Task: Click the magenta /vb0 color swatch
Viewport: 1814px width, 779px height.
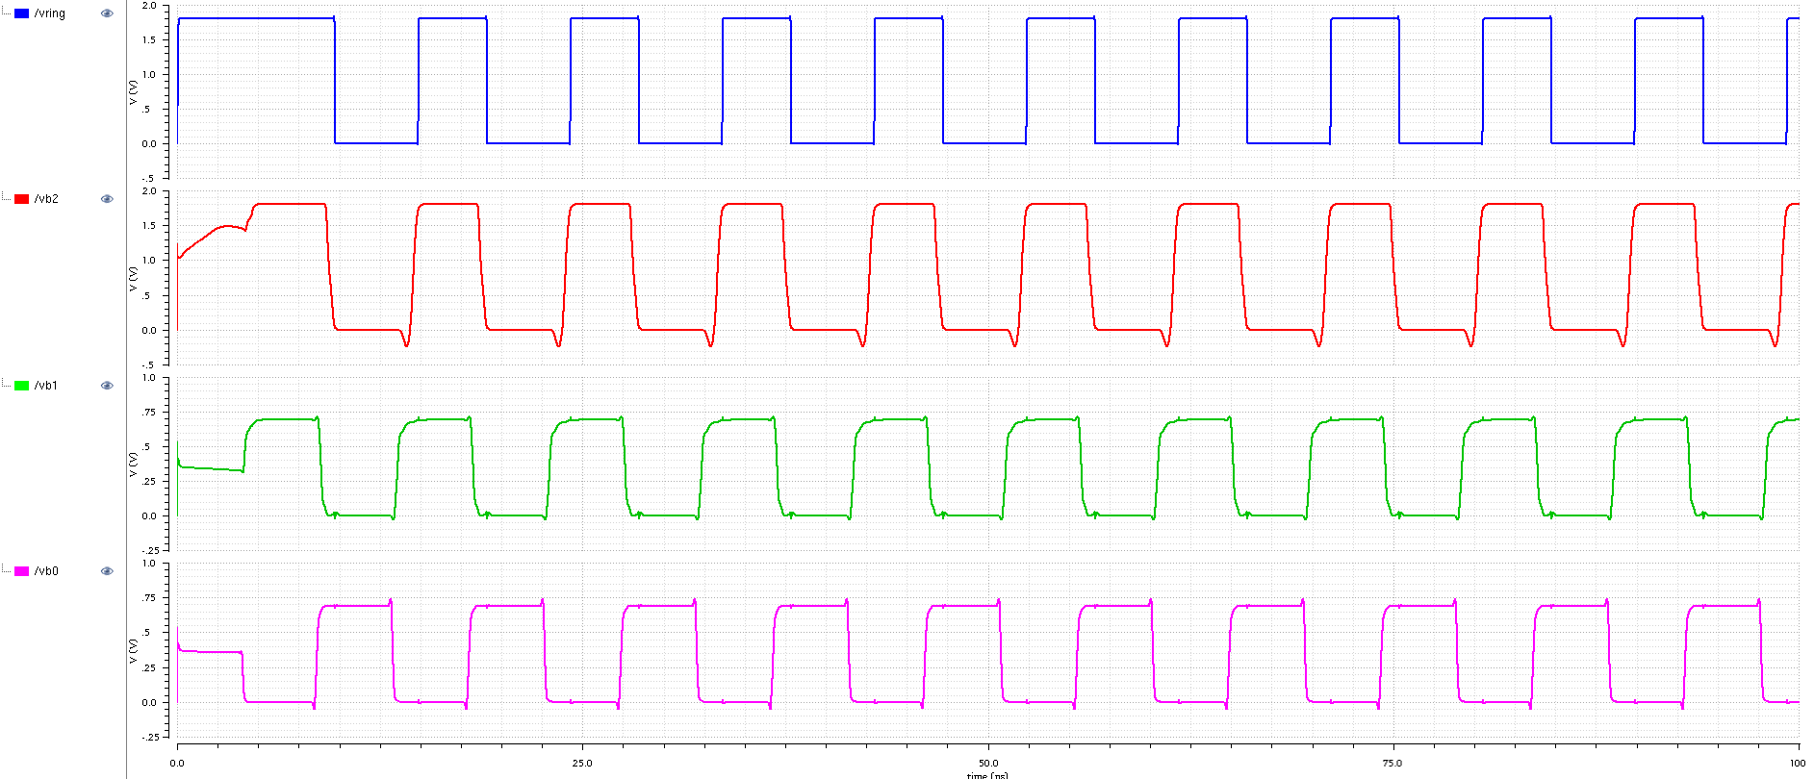Action: [21, 571]
